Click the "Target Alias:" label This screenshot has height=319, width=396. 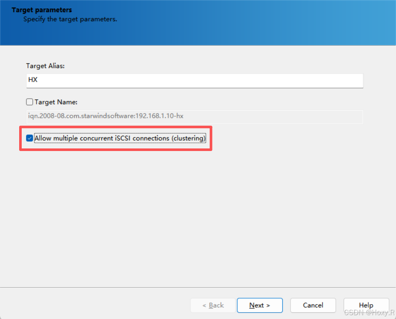click(46, 66)
